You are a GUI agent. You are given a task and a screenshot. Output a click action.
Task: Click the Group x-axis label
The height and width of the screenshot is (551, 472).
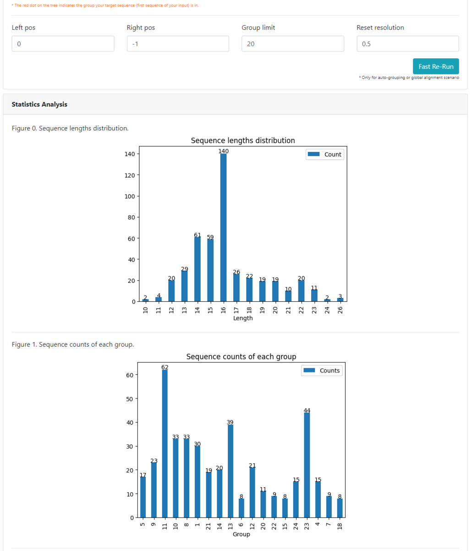241,534
